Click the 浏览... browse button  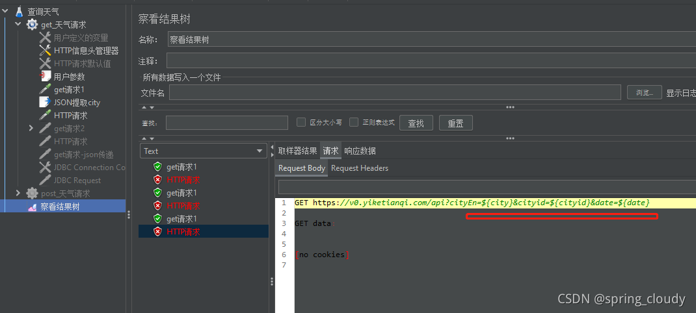pyautogui.click(x=645, y=93)
